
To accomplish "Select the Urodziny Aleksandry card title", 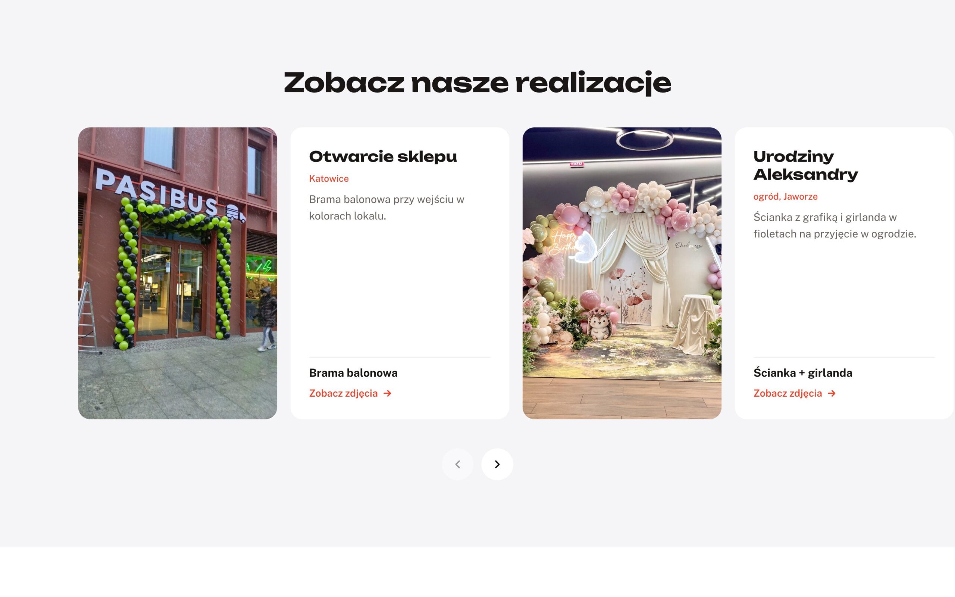I will coord(805,165).
